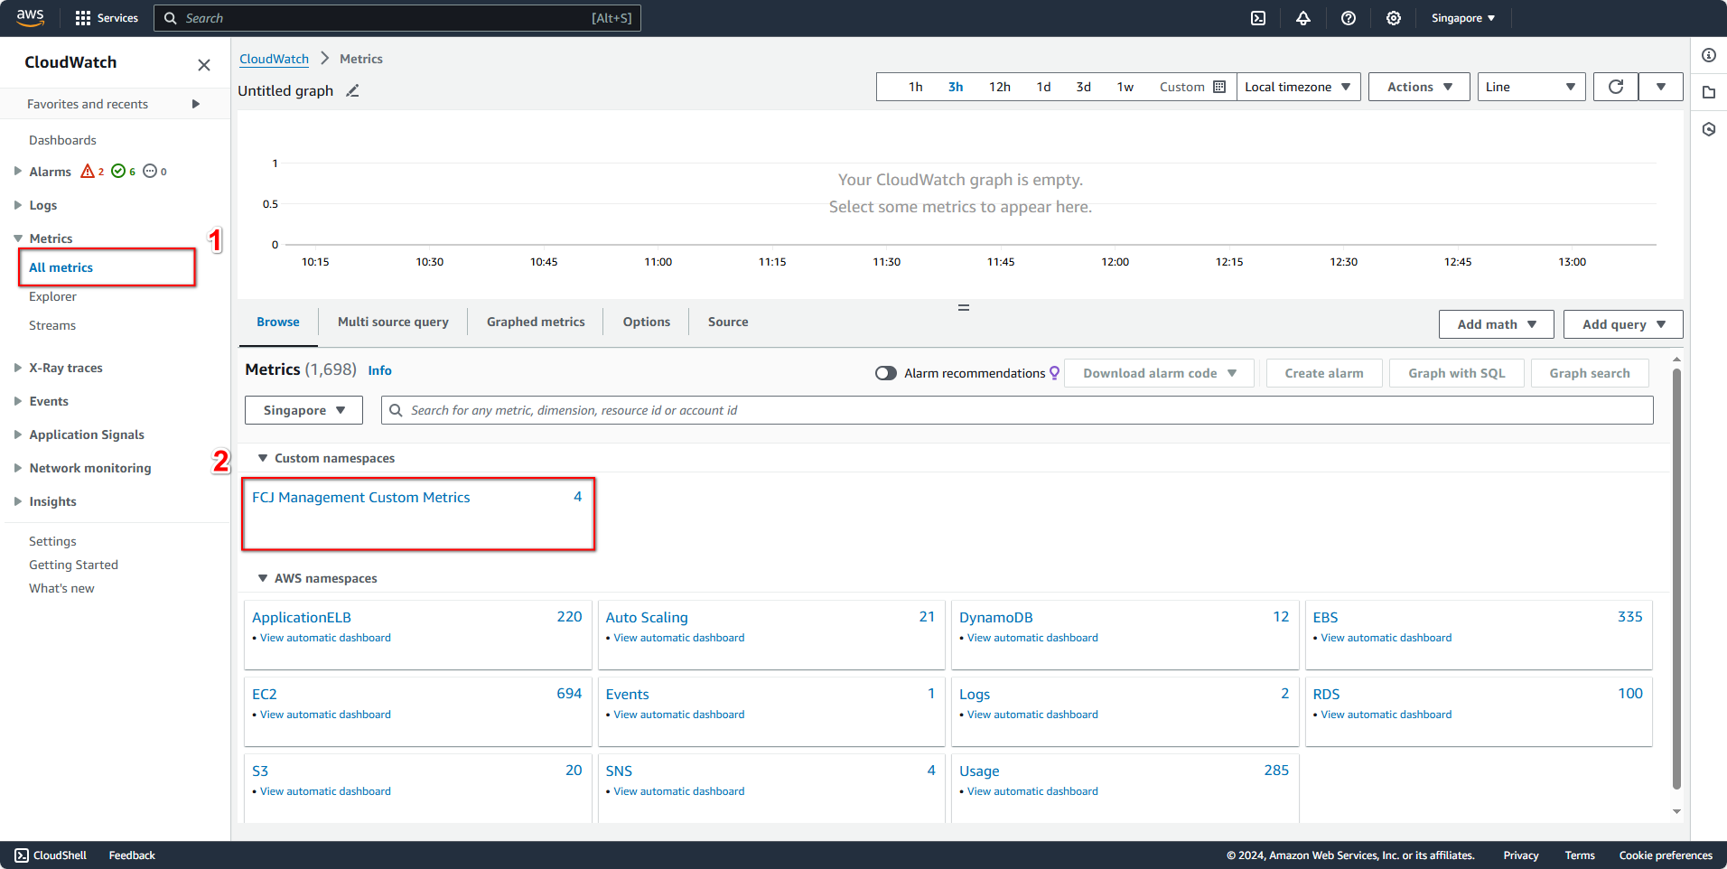1727x869 pixels.
Task: Switch to the Multi source query tab
Action: pos(393,322)
